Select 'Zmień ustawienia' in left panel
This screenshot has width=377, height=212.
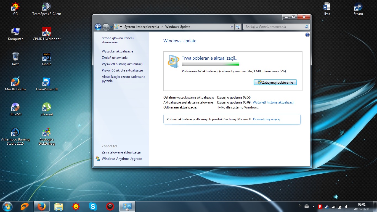coord(115,58)
